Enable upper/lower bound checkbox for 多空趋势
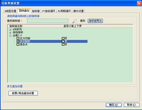This screenshot has height=110, width=142. tap(63, 41)
